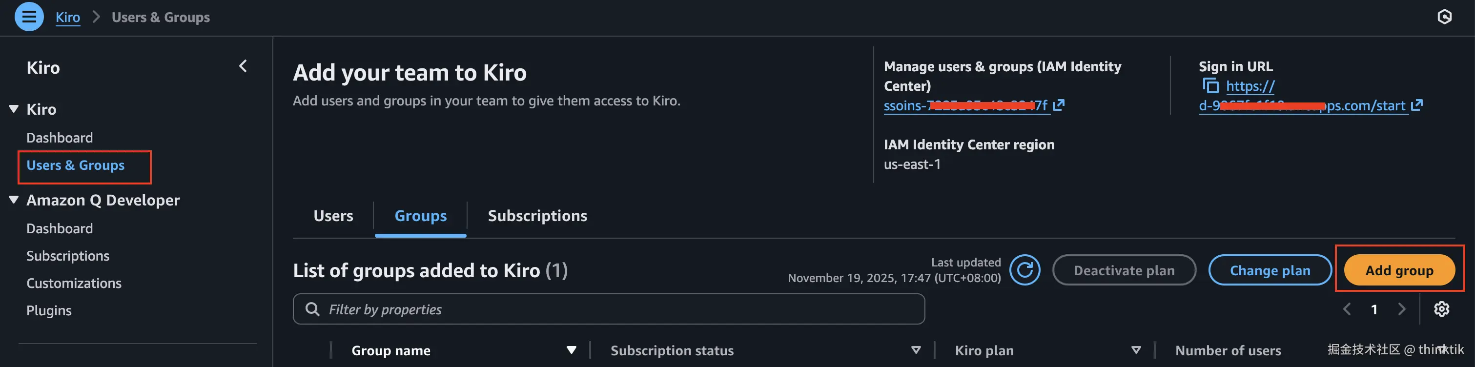1475x367 pixels.
Task: Switch to the Users tab
Action: pos(333,216)
